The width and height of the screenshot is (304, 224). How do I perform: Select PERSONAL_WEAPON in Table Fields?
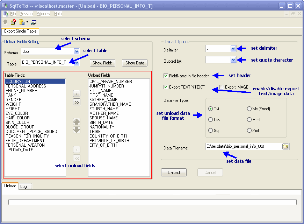35,145
